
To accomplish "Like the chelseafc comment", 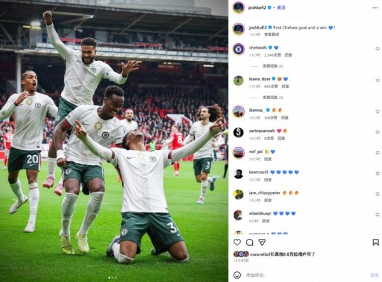I will 378,49.
